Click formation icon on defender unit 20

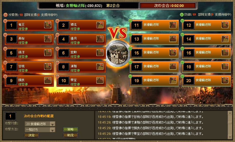click(x=225, y=80)
